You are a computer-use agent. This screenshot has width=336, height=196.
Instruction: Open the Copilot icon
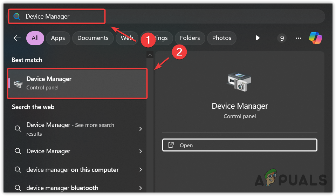[315, 38]
